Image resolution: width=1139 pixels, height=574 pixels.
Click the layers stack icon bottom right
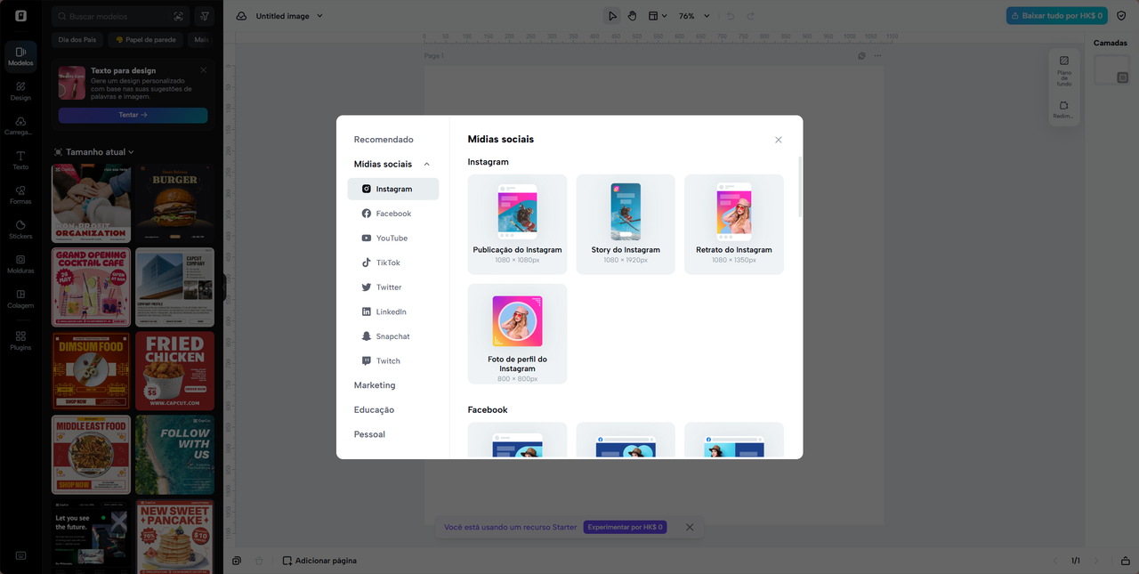(x=1125, y=561)
